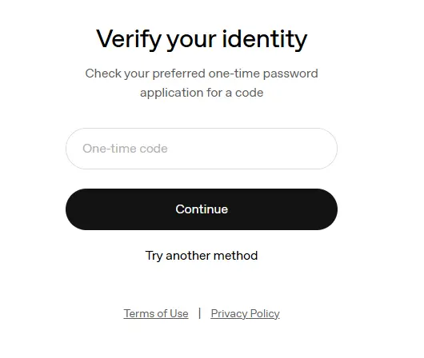Choose Try another method link

pyautogui.click(x=202, y=256)
